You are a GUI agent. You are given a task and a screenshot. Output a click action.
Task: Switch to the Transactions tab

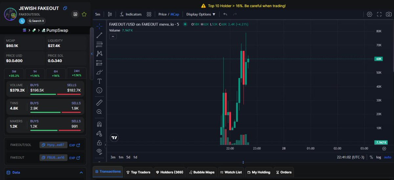(108, 171)
